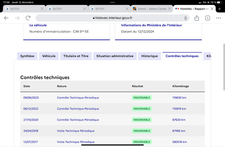This screenshot has width=225, height=147.
Task: Add a new browser tab
Action: click(220, 9)
